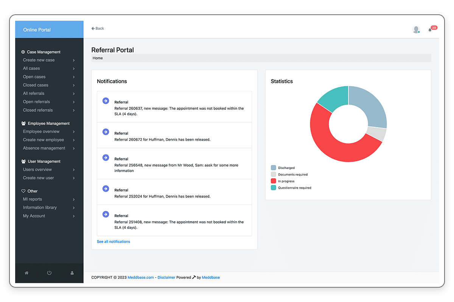Click the Documents required grey legend swatch
The width and height of the screenshot is (454, 302).
pos(274,174)
